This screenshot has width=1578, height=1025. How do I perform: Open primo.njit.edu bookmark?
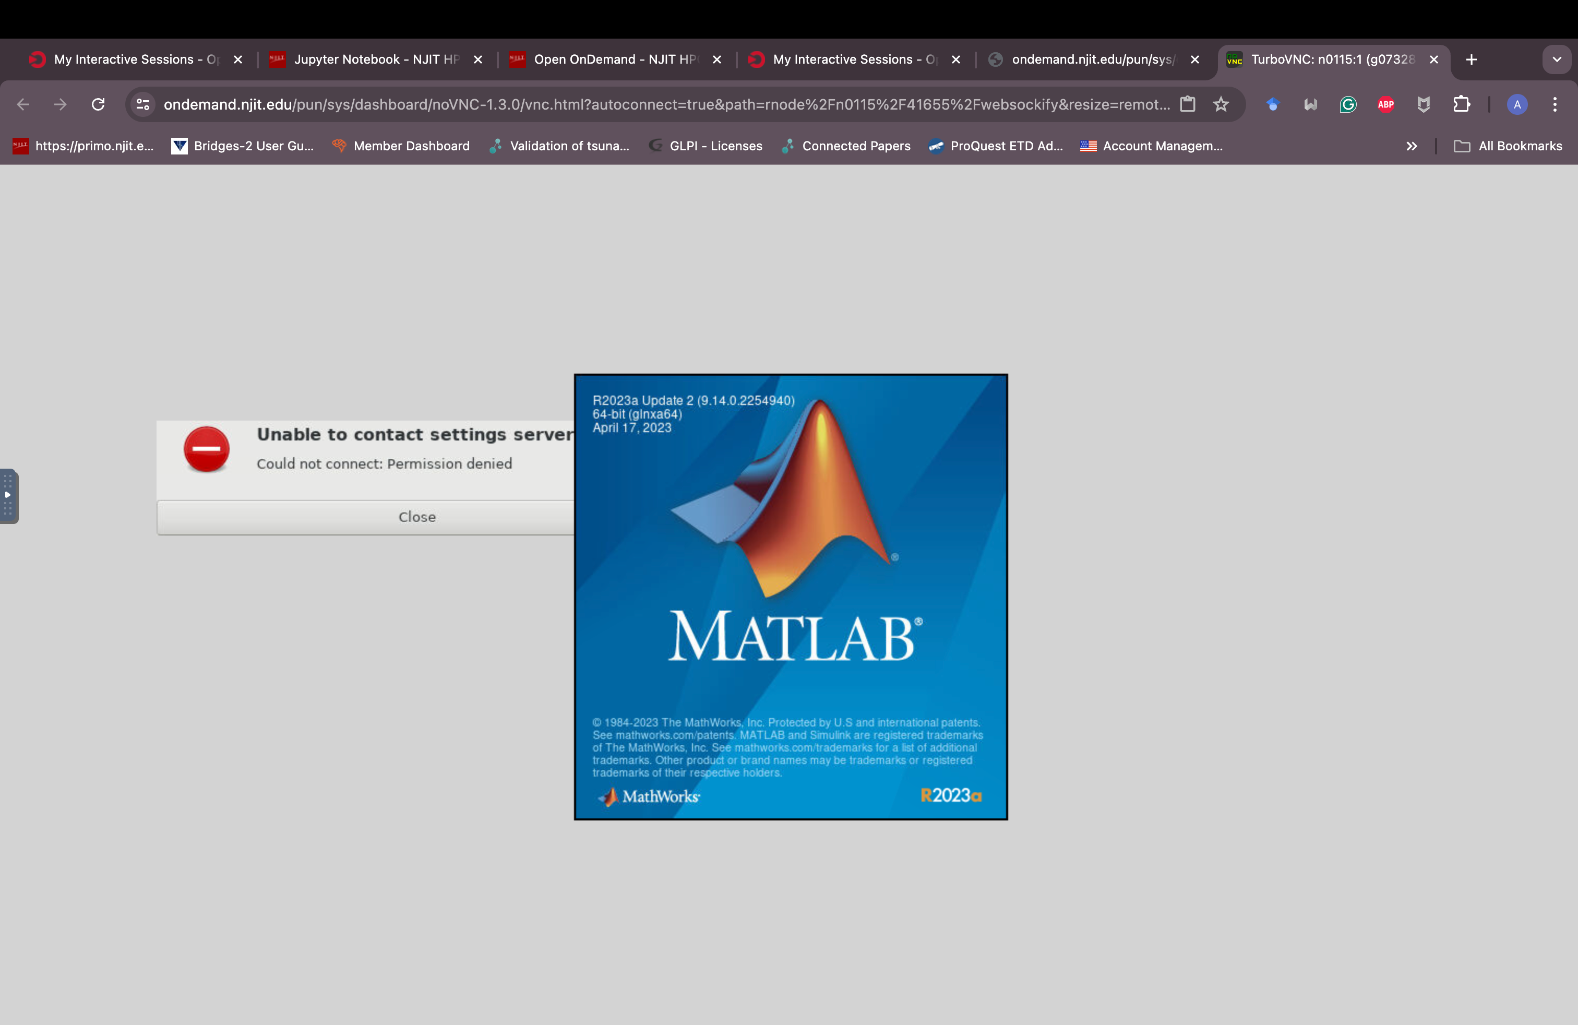click(x=83, y=146)
